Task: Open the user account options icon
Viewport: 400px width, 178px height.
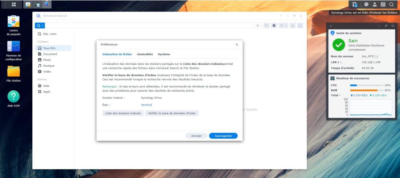Action: [x=374, y=4]
